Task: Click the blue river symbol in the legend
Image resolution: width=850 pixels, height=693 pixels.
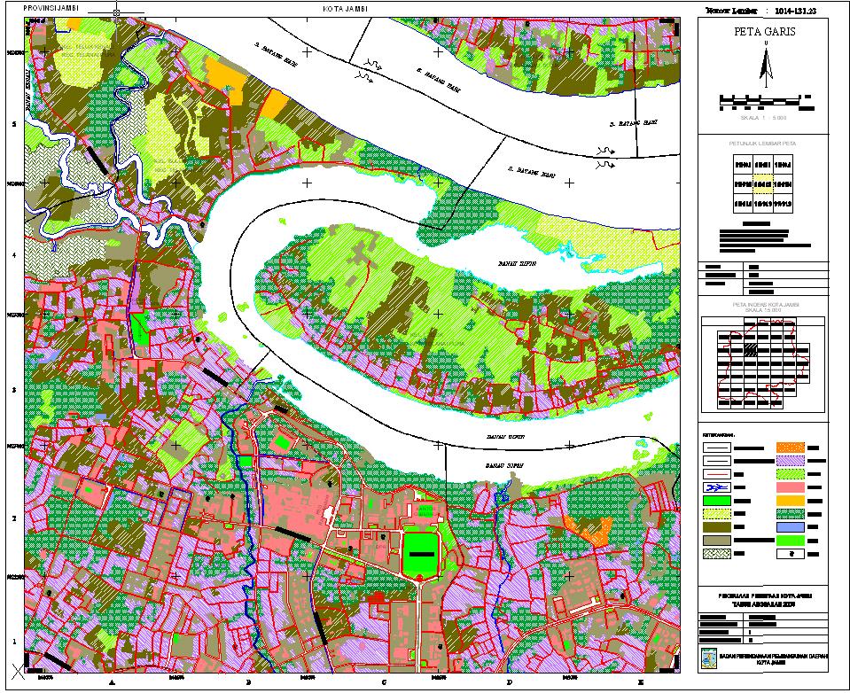Action: click(717, 488)
